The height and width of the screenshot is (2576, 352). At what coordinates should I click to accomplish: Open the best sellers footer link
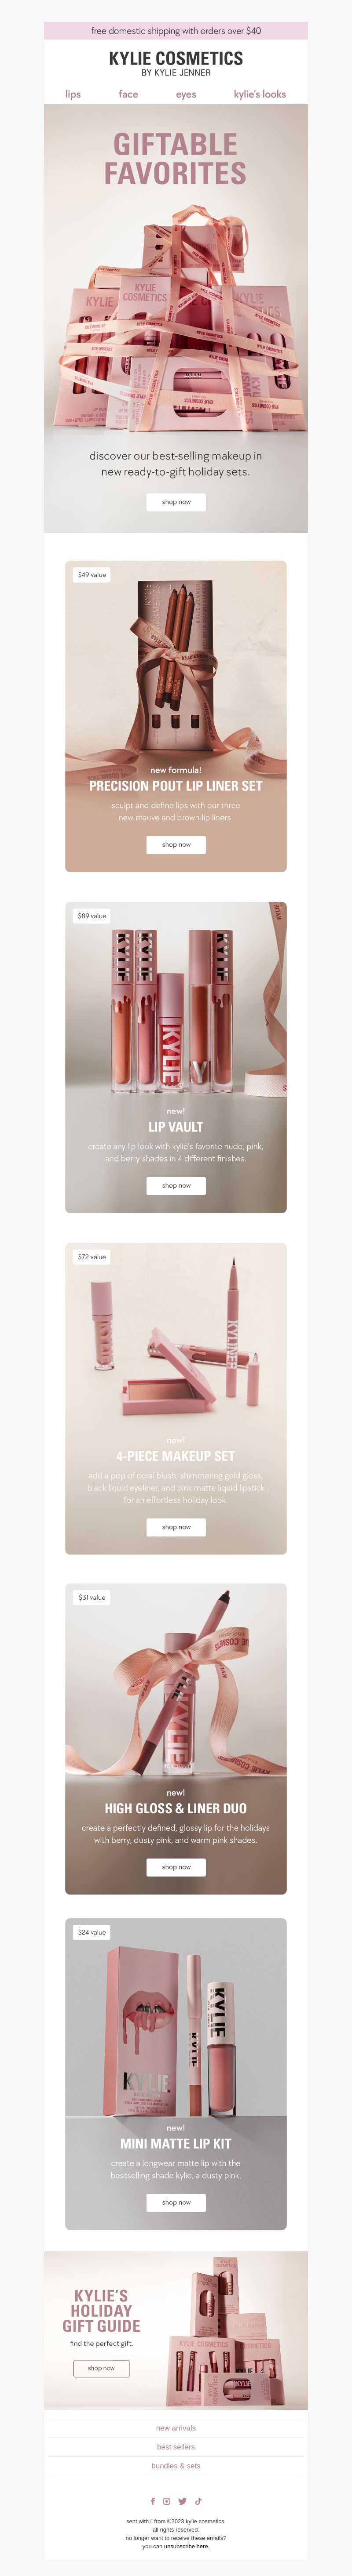pyautogui.click(x=176, y=2447)
